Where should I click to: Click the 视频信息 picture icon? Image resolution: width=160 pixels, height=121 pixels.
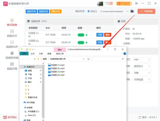coord(28,21)
